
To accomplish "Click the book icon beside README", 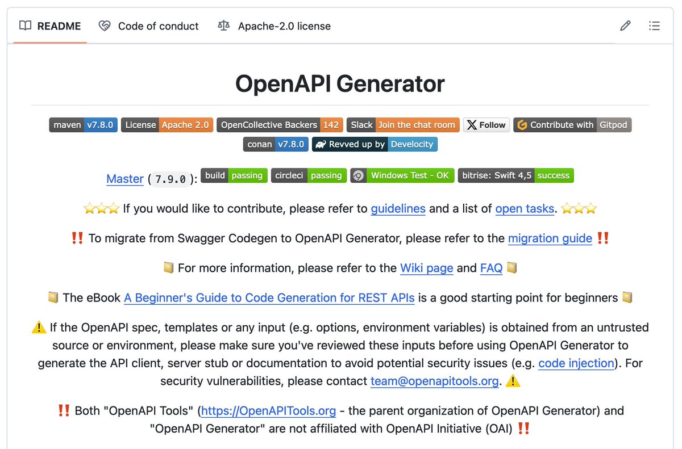I will point(25,26).
